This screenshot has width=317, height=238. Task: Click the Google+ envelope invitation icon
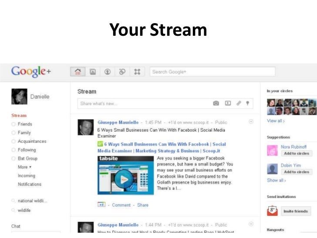coord(272,211)
